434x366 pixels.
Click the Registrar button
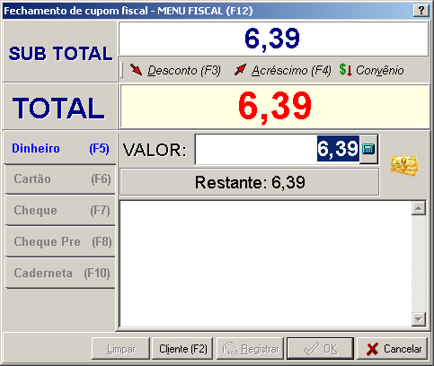coord(250,349)
